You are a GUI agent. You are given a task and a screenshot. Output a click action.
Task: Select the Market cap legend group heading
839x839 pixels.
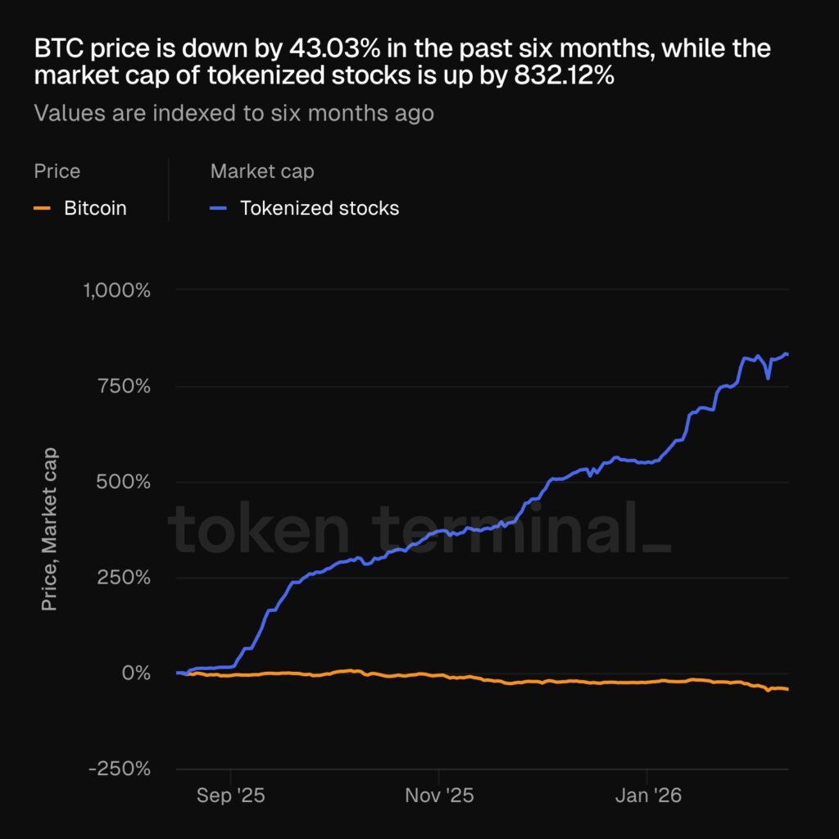[x=262, y=171]
